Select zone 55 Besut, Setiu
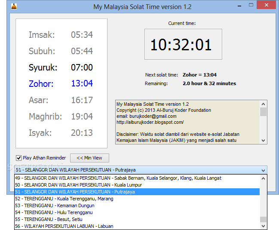The width and height of the screenshot is (279, 230). click(137, 219)
